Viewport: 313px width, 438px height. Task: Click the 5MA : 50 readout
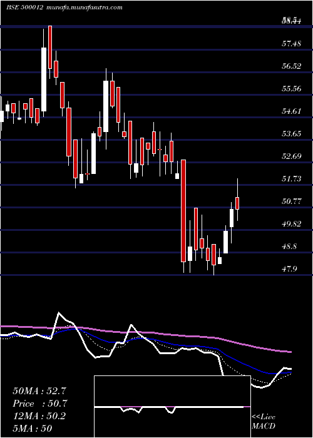(x=33, y=429)
